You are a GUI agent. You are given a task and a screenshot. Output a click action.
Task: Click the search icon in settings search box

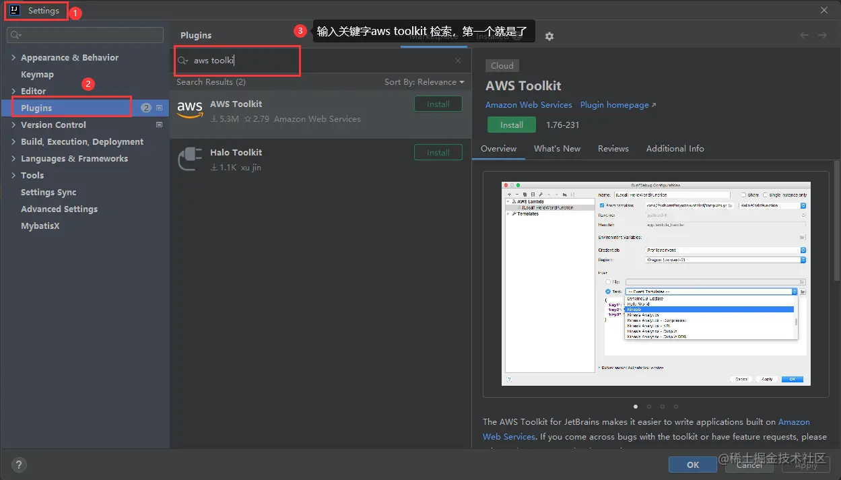pyautogui.click(x=16, y=35)
